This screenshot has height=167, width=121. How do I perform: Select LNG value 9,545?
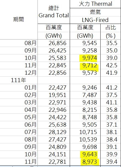click(90, 43)
